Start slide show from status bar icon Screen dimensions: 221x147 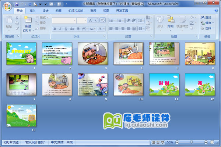(162, 142)
